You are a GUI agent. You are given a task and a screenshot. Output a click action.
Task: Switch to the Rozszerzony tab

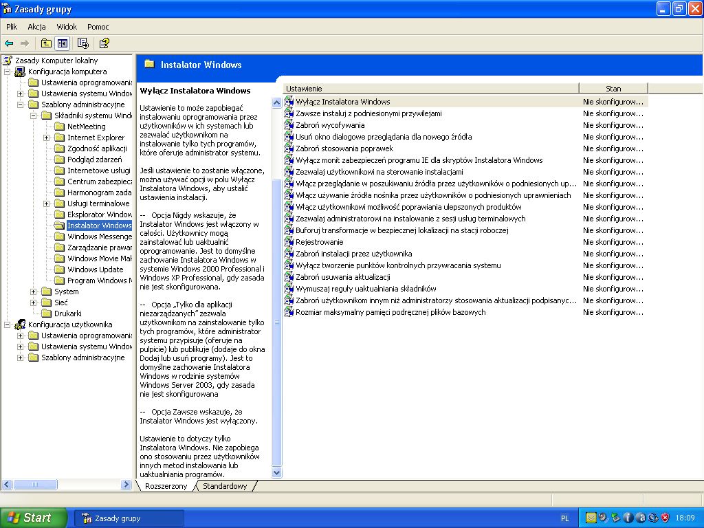pyautogui.click(x=166, y=486)
